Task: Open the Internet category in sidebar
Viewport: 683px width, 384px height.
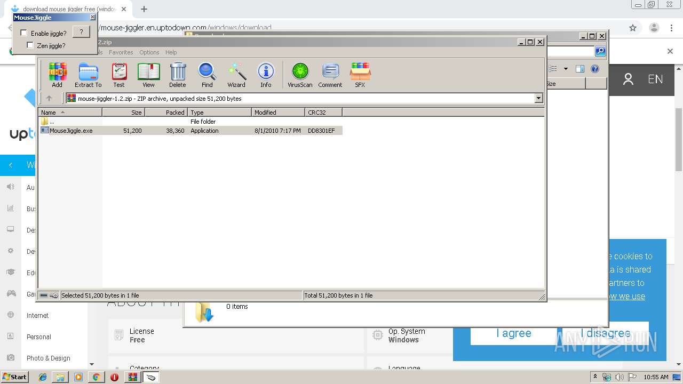Action: pos(37,316)
